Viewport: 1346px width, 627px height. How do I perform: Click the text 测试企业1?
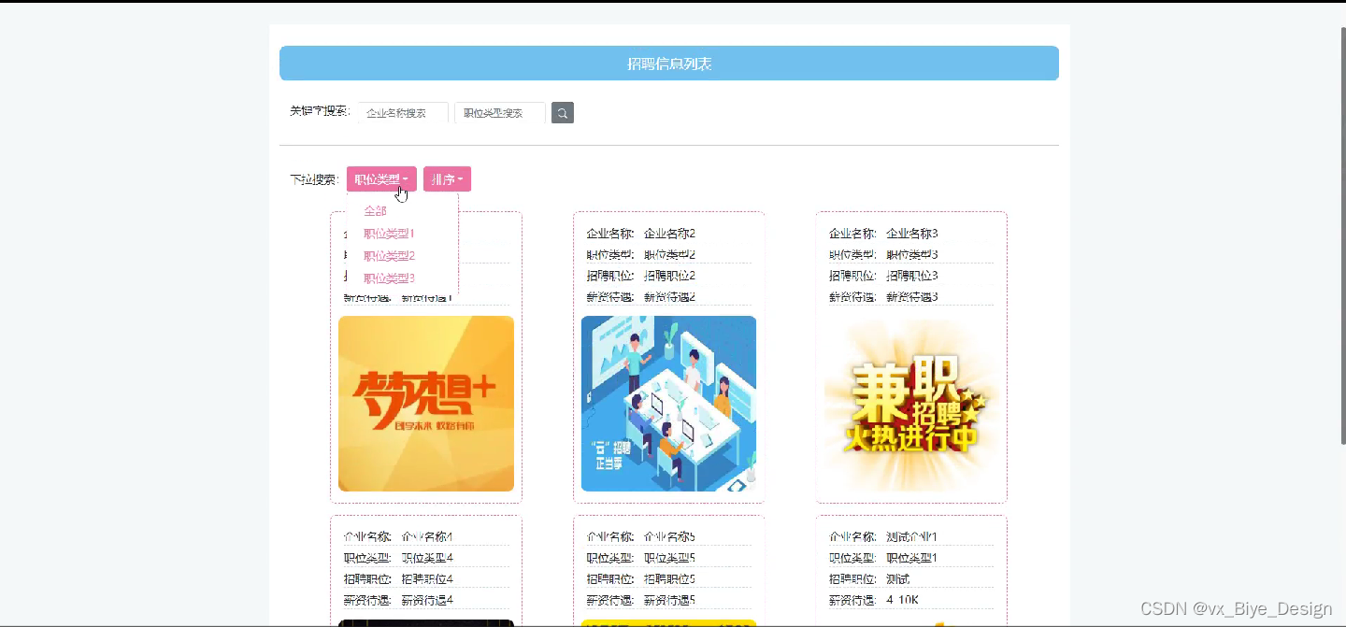pyautogui.click(x=912, y=537)
